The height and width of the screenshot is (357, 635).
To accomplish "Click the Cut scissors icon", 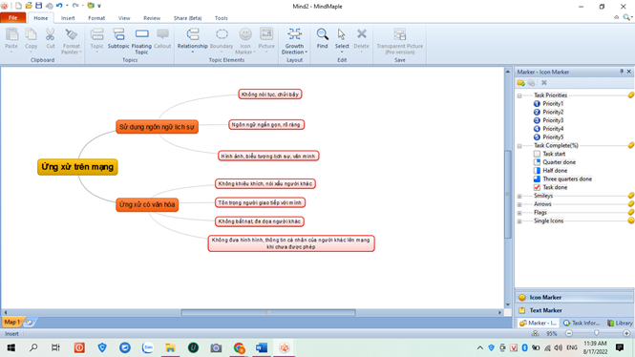I will click(x=50, y=34).
